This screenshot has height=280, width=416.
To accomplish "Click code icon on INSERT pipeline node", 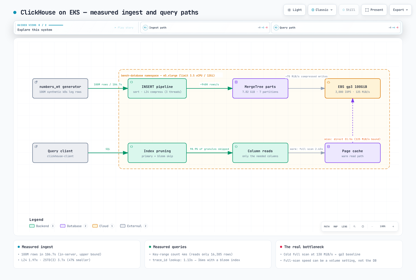I will click(132, 82).
